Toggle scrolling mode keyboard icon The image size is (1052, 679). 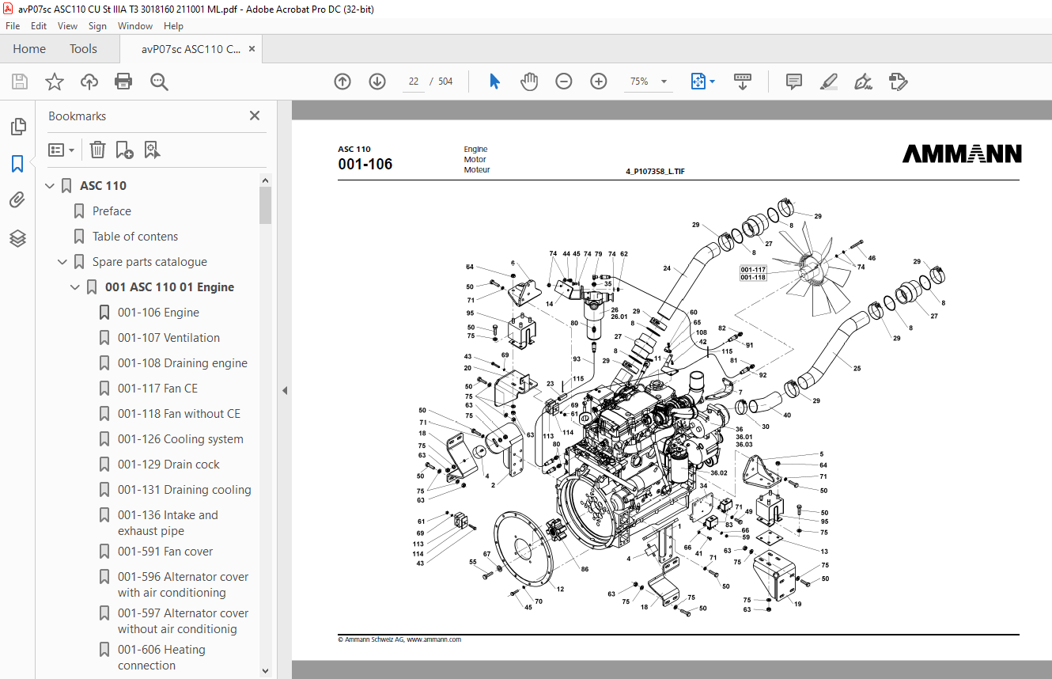click(x=743, y=82)
